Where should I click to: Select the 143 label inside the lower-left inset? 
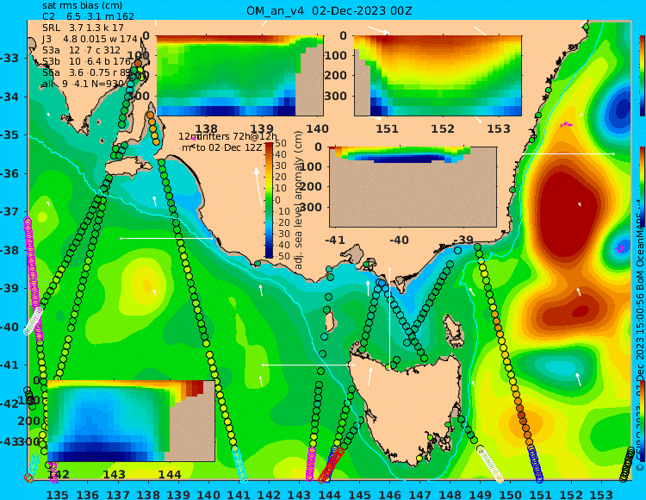(x=114, y=474)
